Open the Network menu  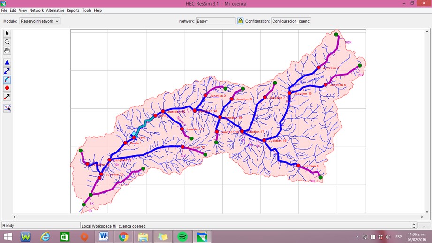(37, 10)
